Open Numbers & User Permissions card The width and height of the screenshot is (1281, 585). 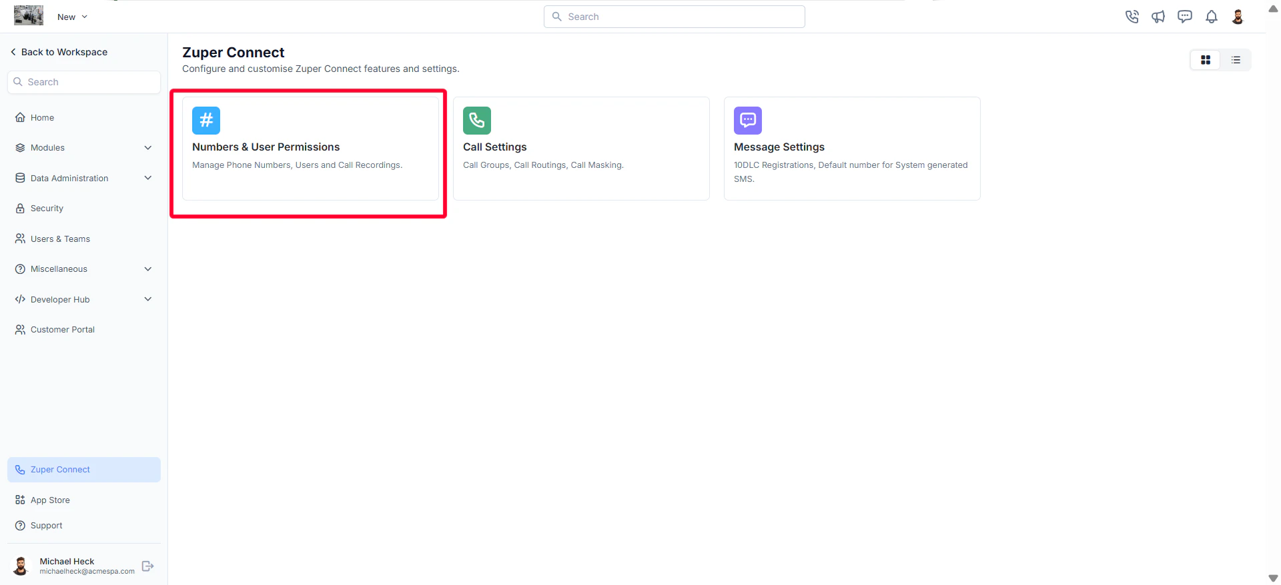[x=310, y=149]
